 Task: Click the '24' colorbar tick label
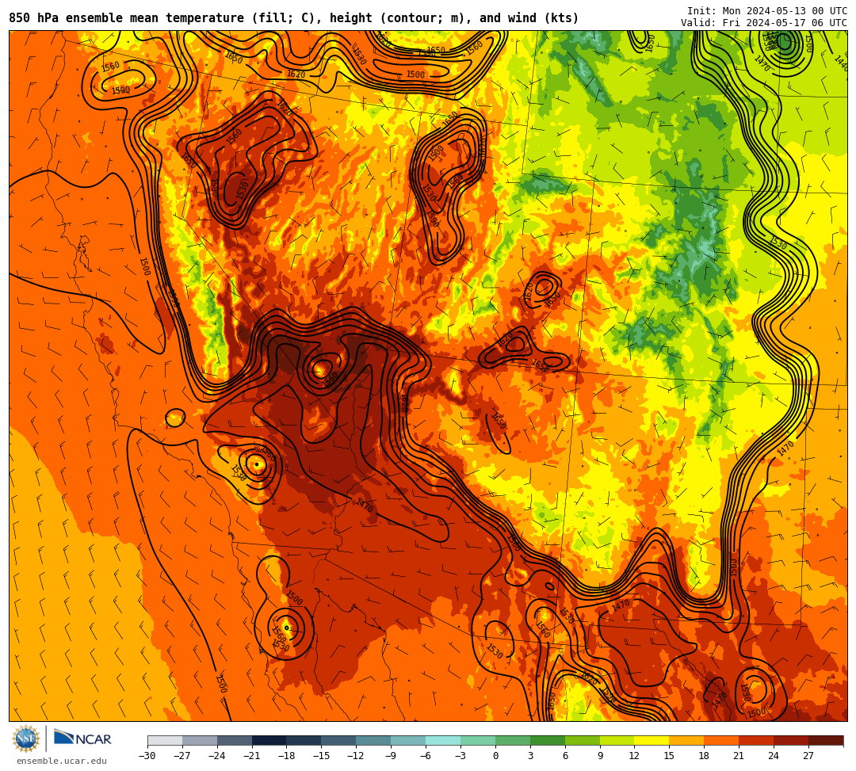click(774, 756)
